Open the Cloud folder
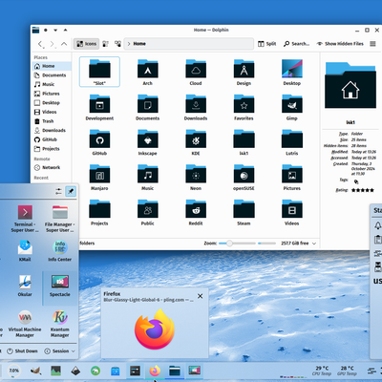This screenshot has width=382, height=382. coord(196,73)
